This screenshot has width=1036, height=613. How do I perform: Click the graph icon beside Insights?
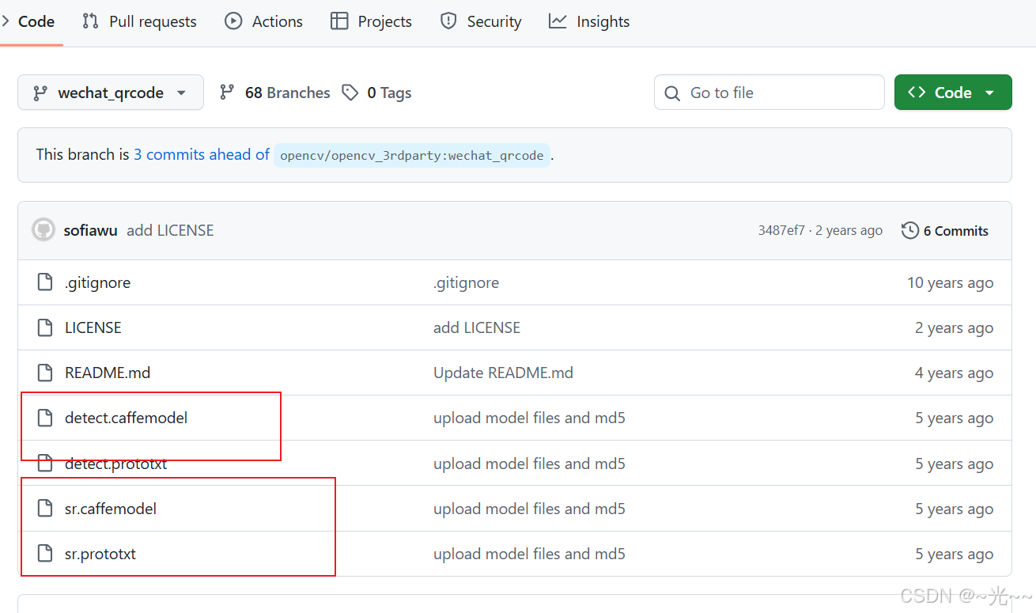pyautogui.click(x=558, y=21)
